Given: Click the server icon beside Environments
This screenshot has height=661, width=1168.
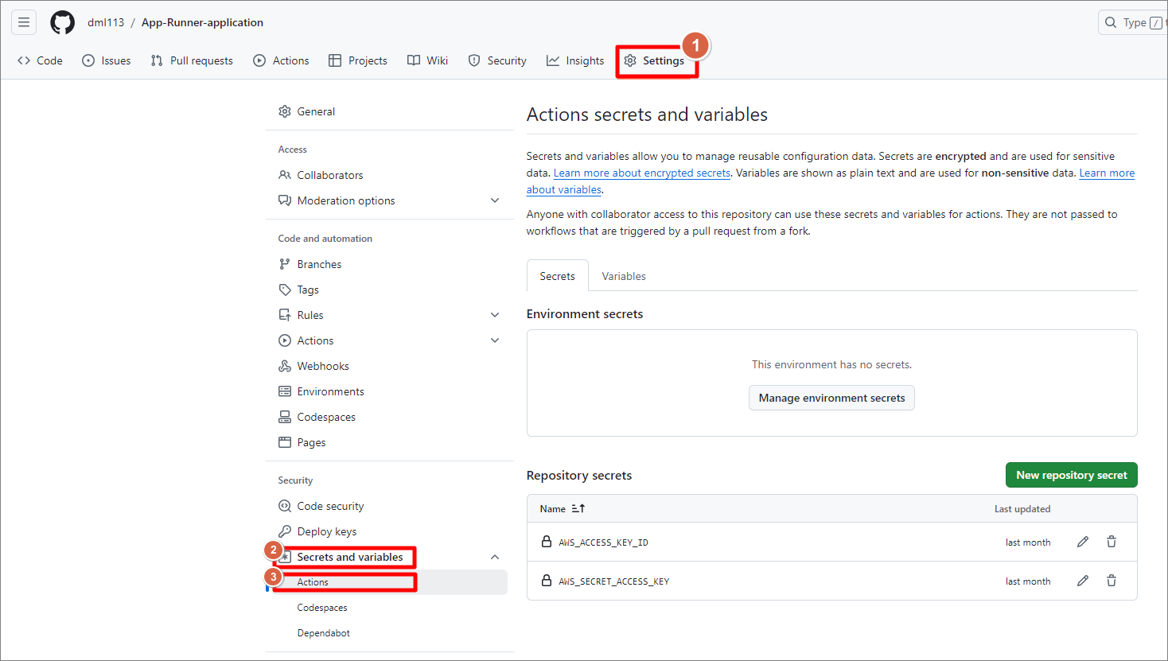Looking at the screenshot, I should [285, 391].
